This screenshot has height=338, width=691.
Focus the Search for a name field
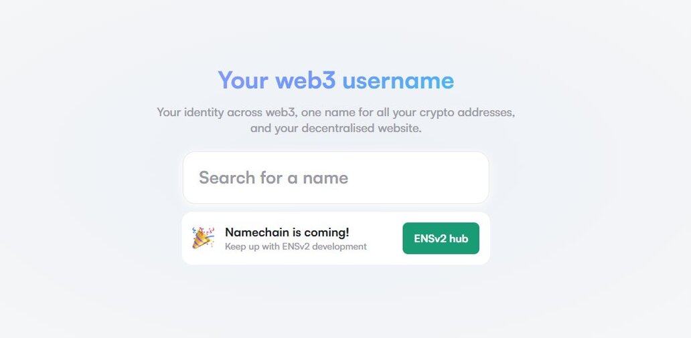[x=336, y=178]
